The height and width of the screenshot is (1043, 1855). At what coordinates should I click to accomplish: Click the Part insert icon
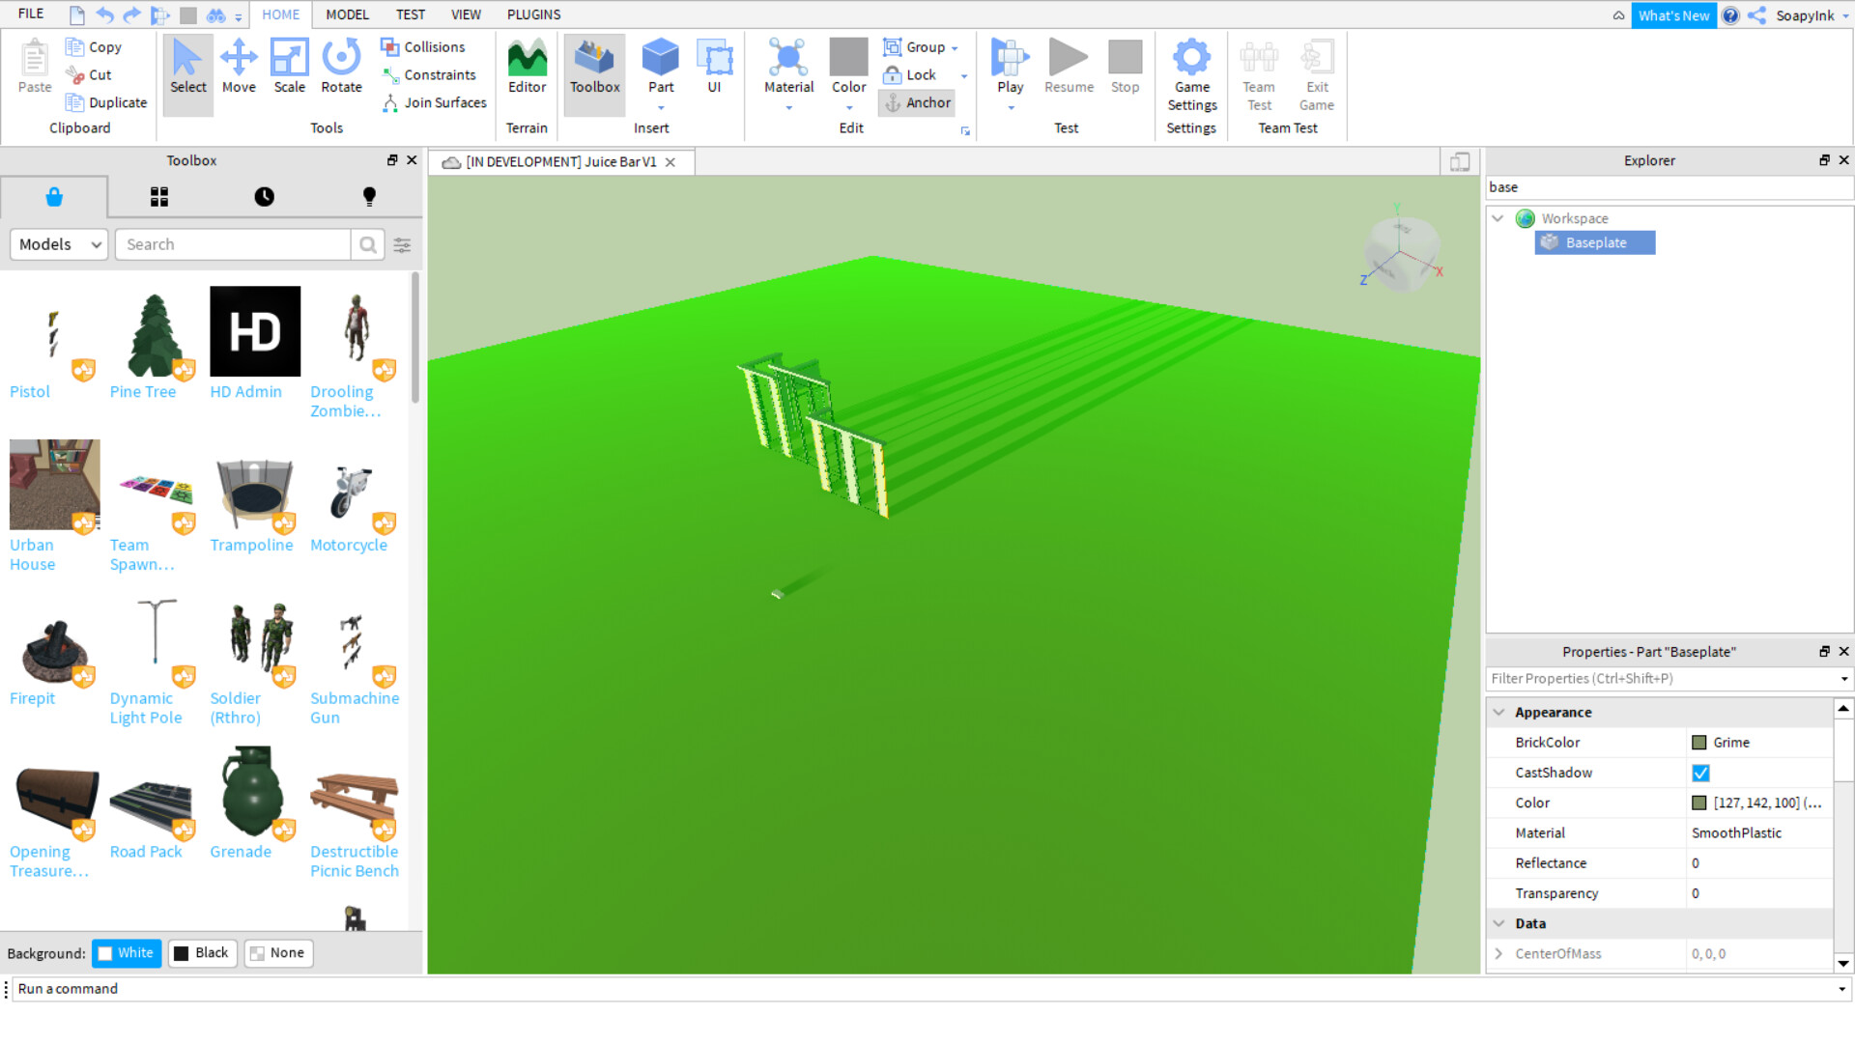[661, 60]
